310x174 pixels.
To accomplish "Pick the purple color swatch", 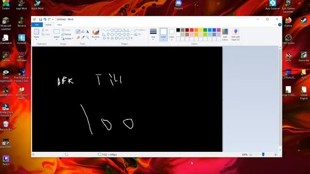I will point(218,30).
